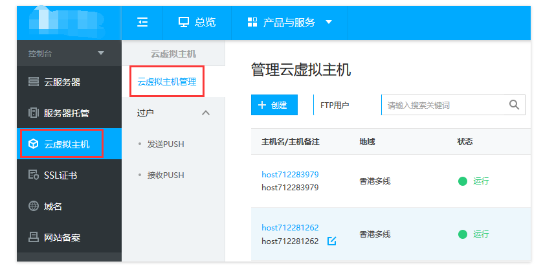Expand the 产品与服务 dropdown arrow

(328, 23)
